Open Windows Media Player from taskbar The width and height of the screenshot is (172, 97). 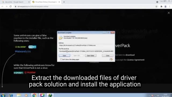click(x=26, y=95)
